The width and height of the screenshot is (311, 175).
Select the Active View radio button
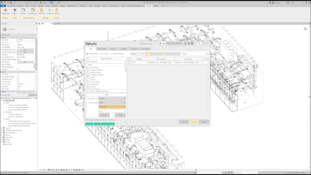100,54
